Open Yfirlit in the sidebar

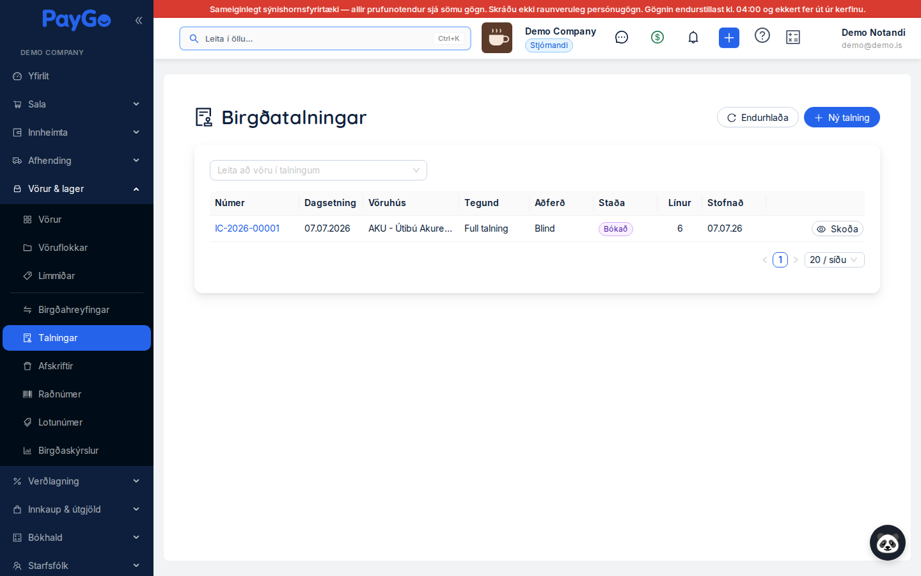coord(77,76)
